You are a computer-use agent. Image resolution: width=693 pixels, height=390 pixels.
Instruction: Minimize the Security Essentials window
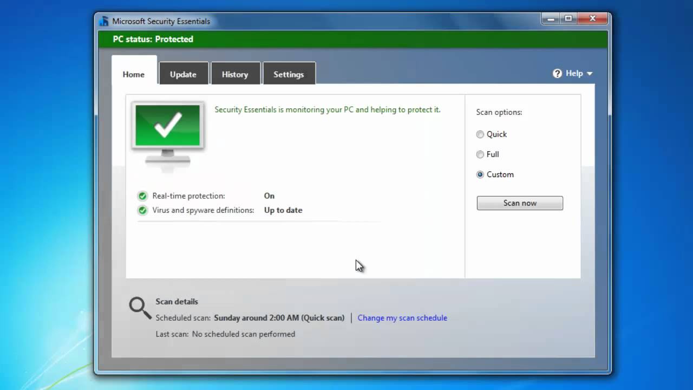point(551,18)
